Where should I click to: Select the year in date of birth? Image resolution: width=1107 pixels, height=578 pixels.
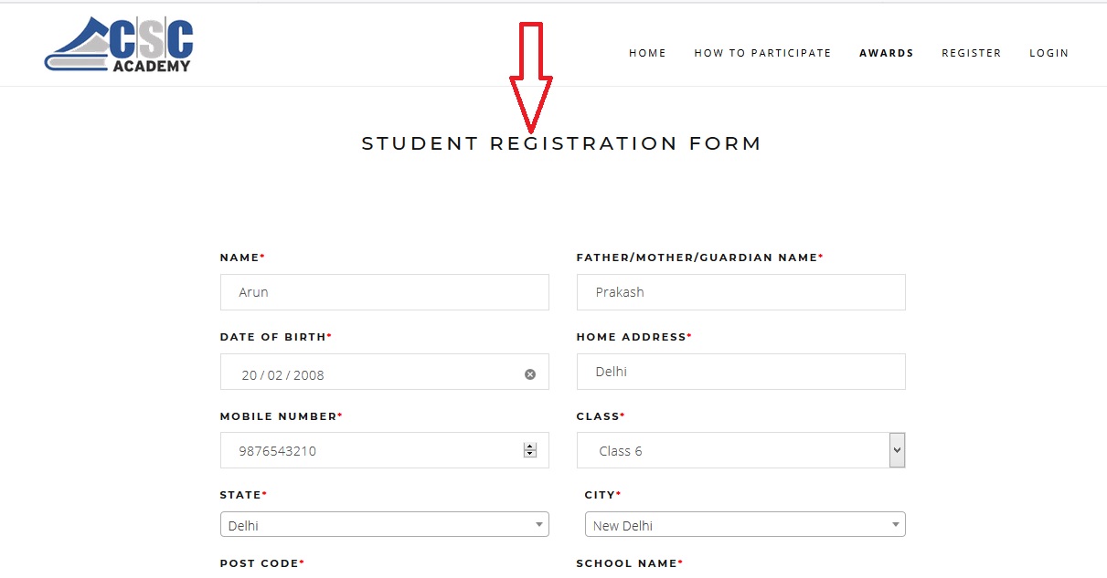tap(309, 375)
